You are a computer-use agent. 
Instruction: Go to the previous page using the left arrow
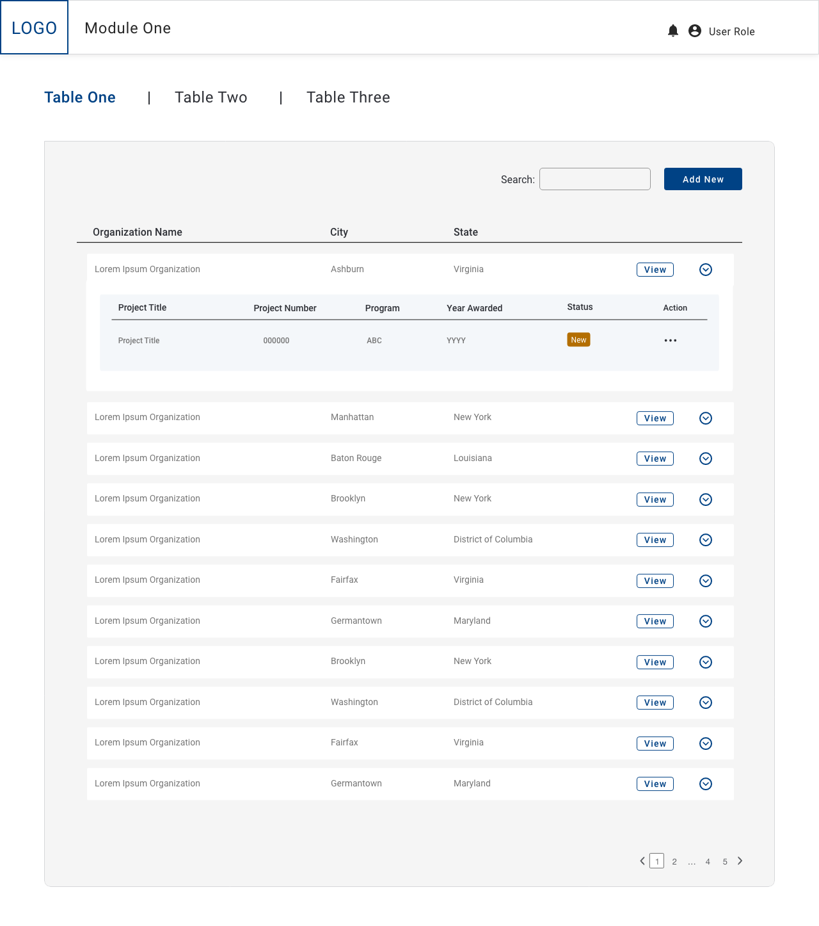point(642,861)
